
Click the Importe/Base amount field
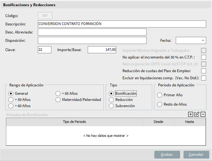pyautogui.click(x=102, y=50)
